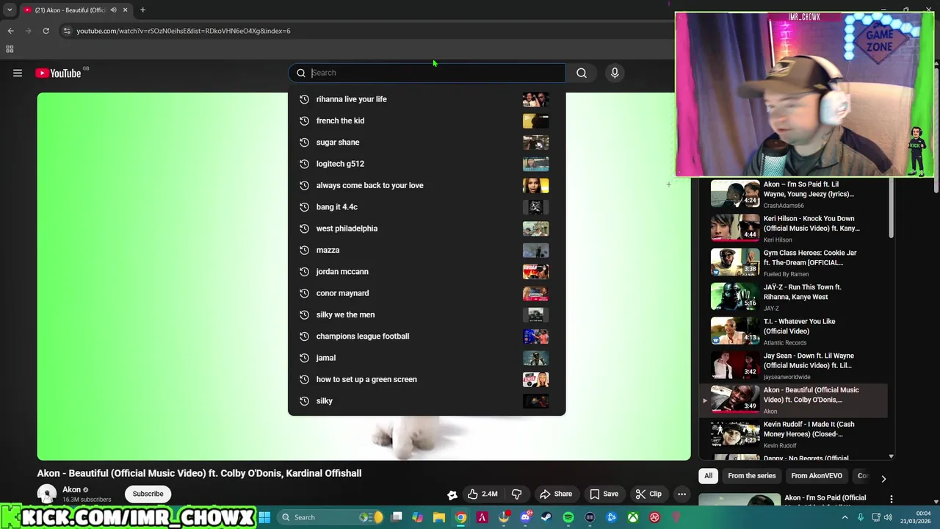Choose 'west philadelphia' from search history

pos(427,228)
